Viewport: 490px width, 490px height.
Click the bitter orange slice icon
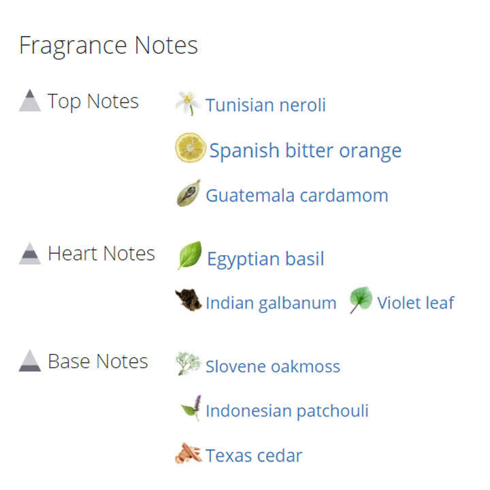(191, 148)
